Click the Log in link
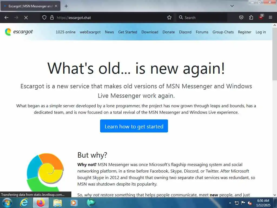Screen dimensions: 277x208 [x=260, y=32]
